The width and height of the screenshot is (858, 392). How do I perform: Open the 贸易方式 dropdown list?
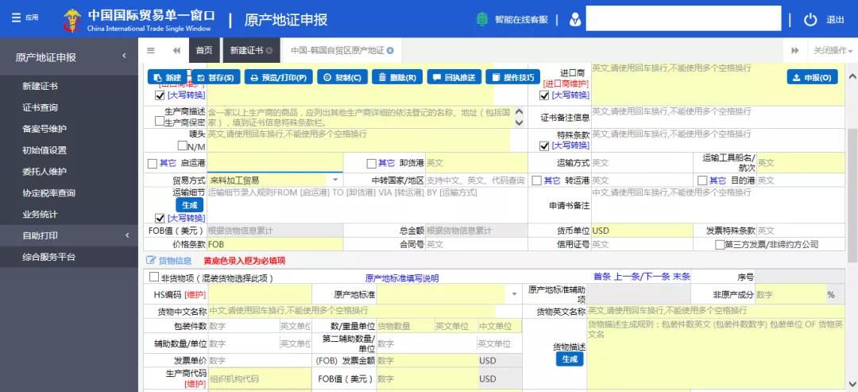pyautogui.click(x=335, y=180)
